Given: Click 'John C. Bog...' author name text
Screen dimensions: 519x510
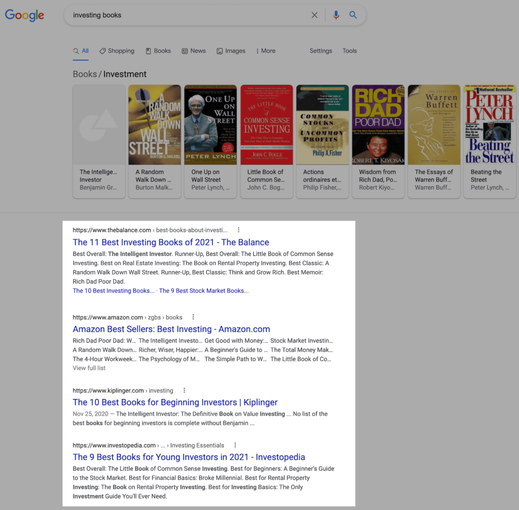Looking at the screenshot, I should pyautogui.click(x=266, y=187).
